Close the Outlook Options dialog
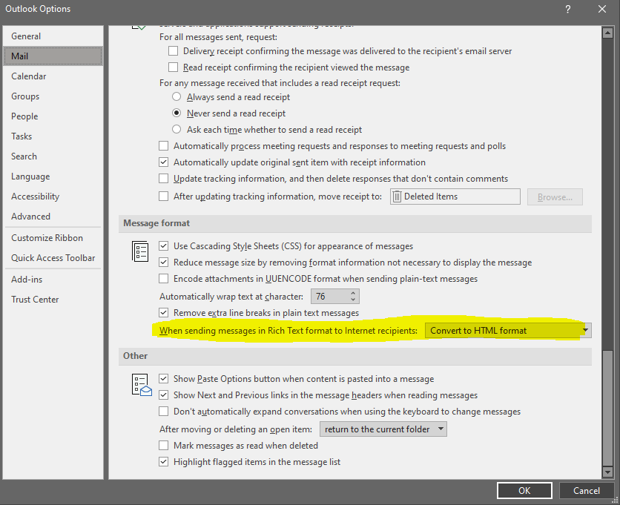620x505 pixels. click(x=601, y=9)
